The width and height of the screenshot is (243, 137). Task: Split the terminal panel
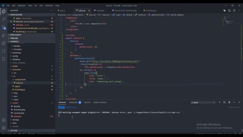point(224,102)
